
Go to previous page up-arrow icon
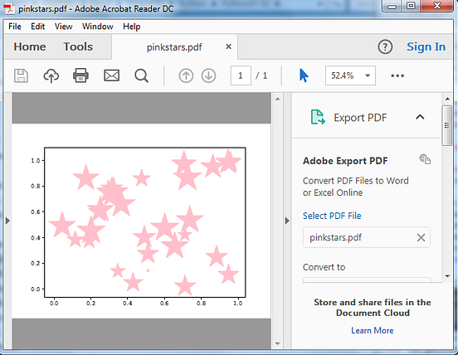186,76
